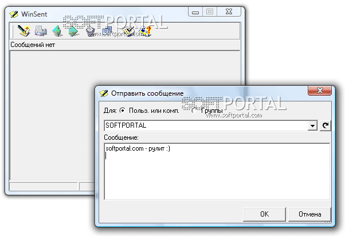Refresh recipient list with the arrow button

[x=325, y=125]
